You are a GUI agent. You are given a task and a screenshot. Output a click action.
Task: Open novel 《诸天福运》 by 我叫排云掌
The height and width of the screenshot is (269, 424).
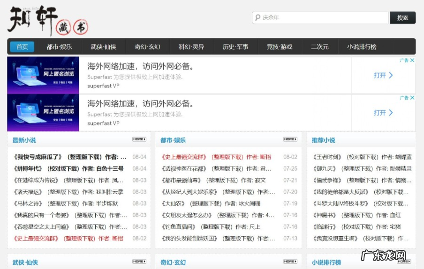[x=68, y=192]
